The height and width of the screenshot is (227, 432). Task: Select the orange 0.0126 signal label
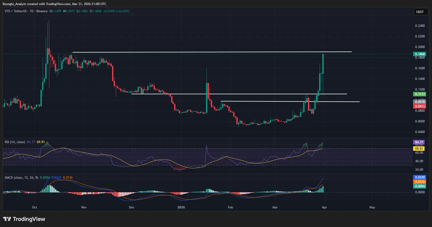click(420, 182)
